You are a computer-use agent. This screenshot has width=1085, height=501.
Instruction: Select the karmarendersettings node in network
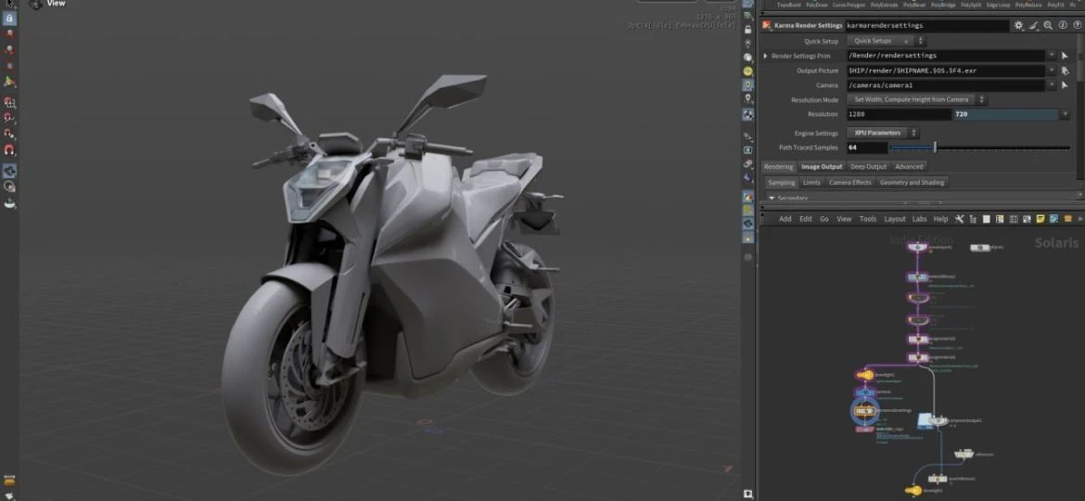[865, 411]
